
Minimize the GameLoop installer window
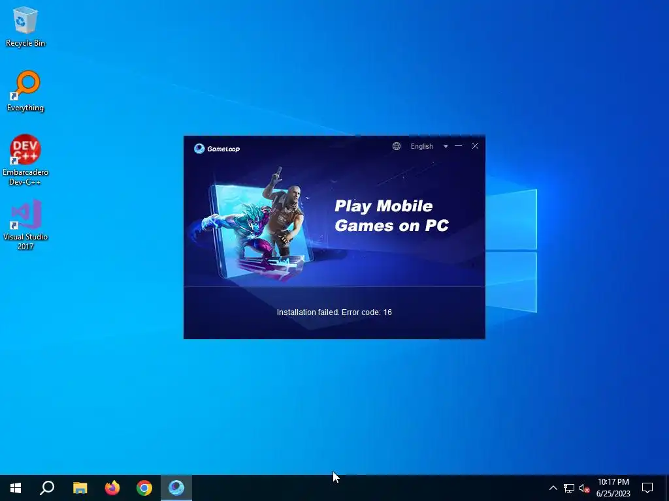(x=458, y=145)
